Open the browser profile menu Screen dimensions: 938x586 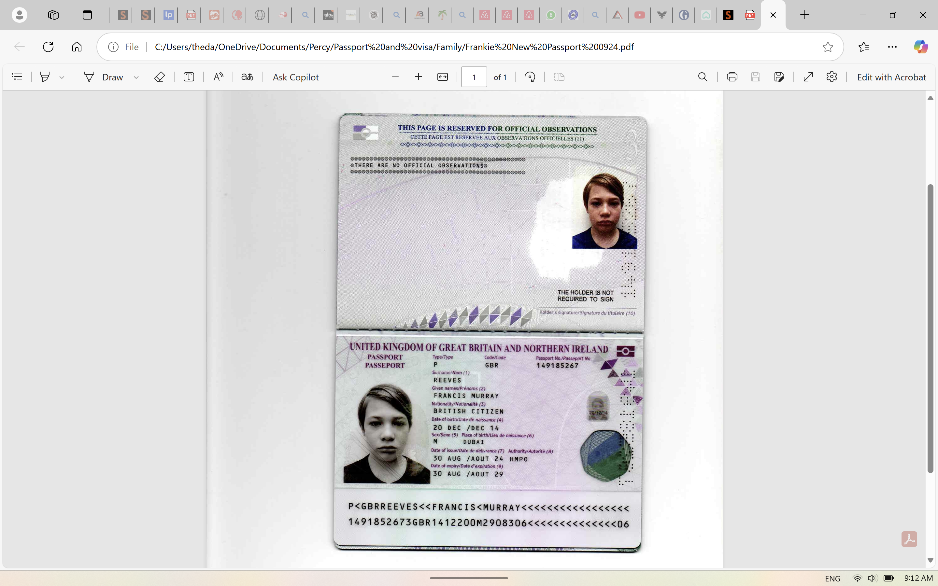[x=20, y=15]
